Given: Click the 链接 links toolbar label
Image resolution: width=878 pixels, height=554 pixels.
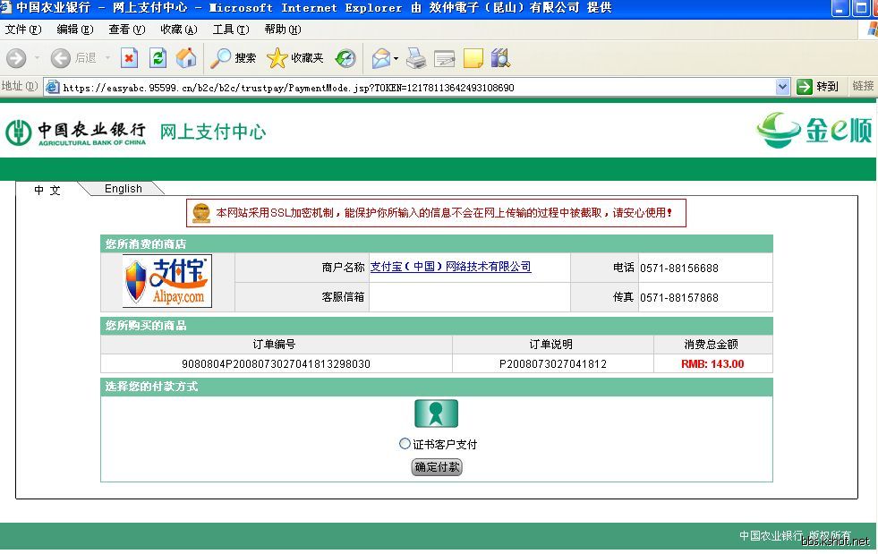Looking at the screenshot, I should (x=863, y=86).
